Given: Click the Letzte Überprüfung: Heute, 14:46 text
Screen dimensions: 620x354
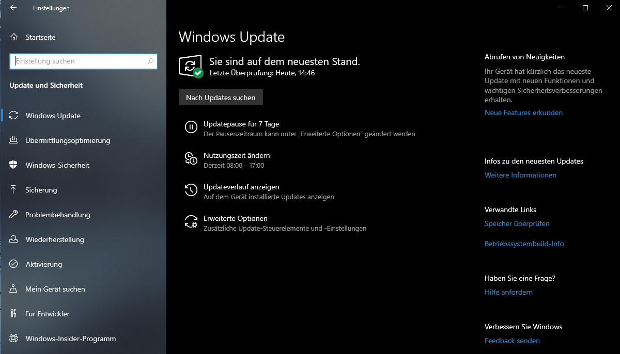Looking at the screenshot, I should pos(262,73).
